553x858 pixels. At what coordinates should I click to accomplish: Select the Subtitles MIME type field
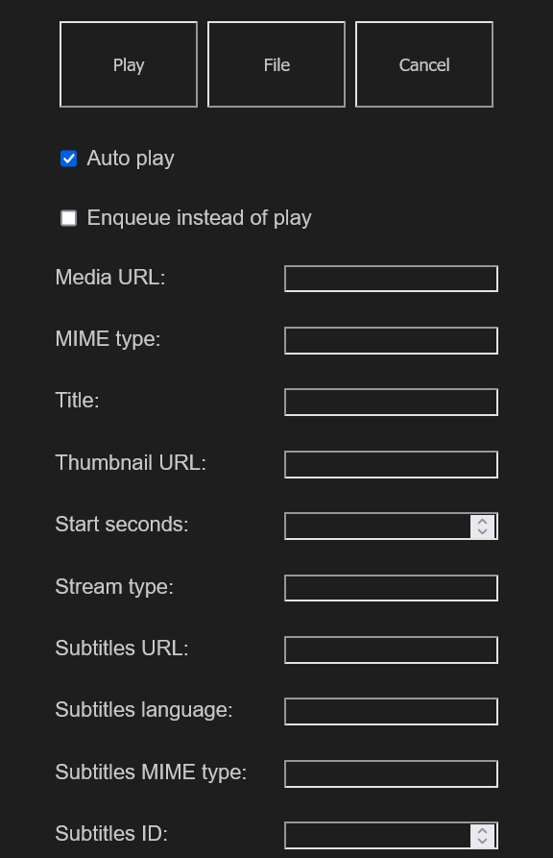[391, 773]
